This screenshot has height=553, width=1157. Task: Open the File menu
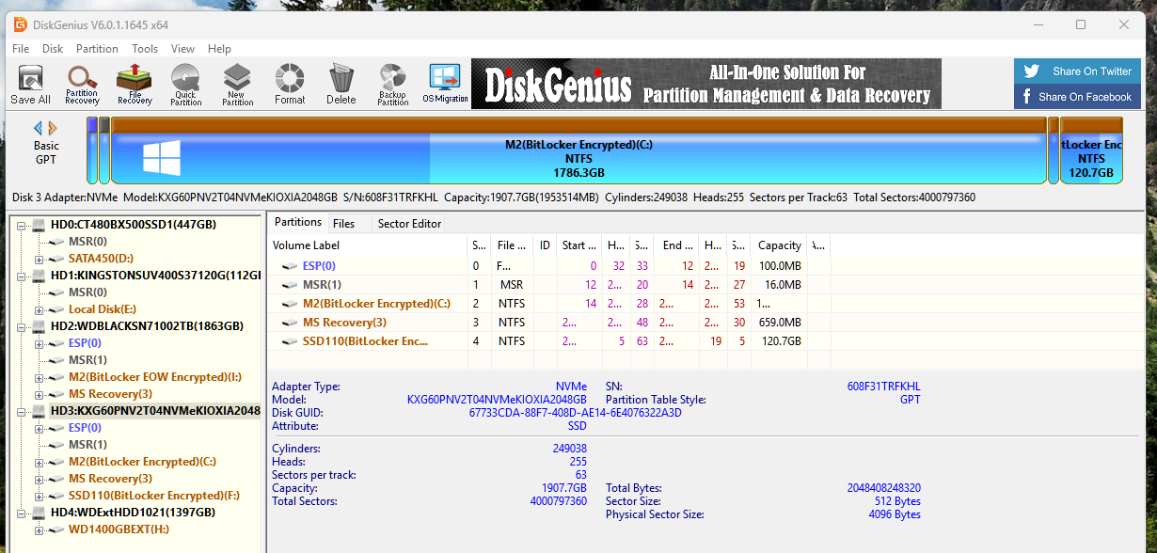[21, 49]
